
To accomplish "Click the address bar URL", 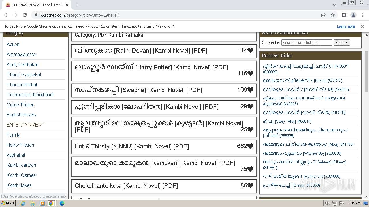I will [x=80, y=15].
